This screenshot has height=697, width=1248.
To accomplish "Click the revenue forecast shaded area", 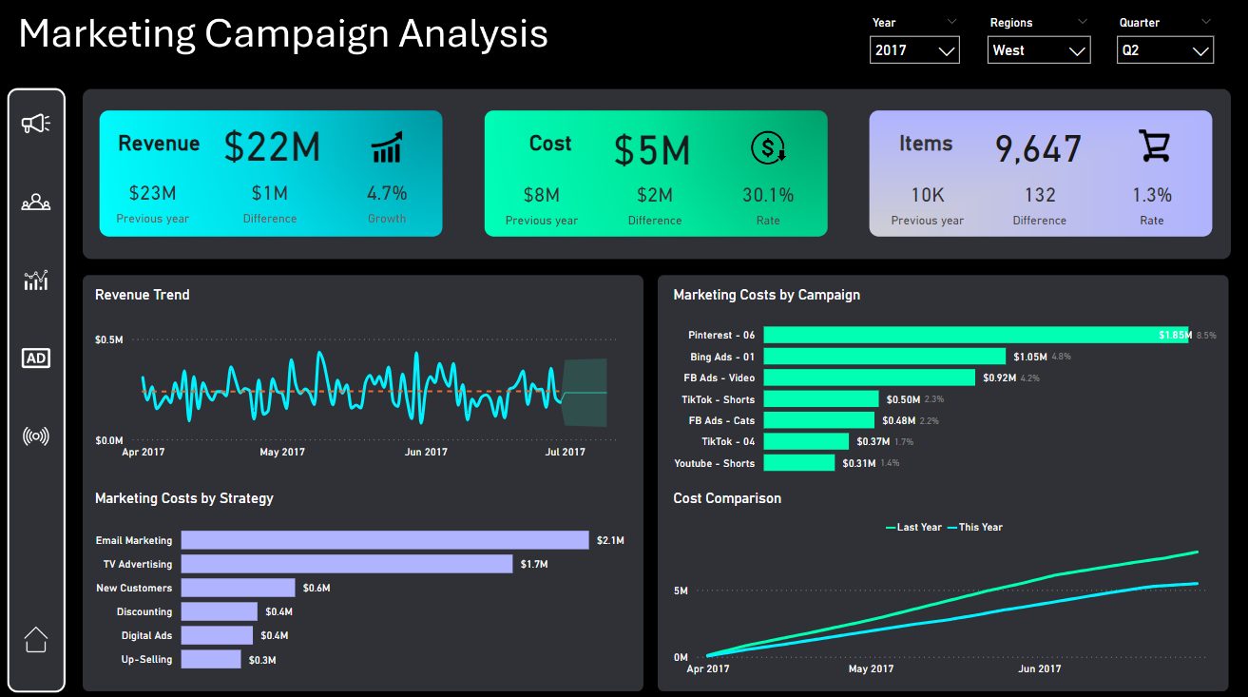I will [x=585, y=392].
